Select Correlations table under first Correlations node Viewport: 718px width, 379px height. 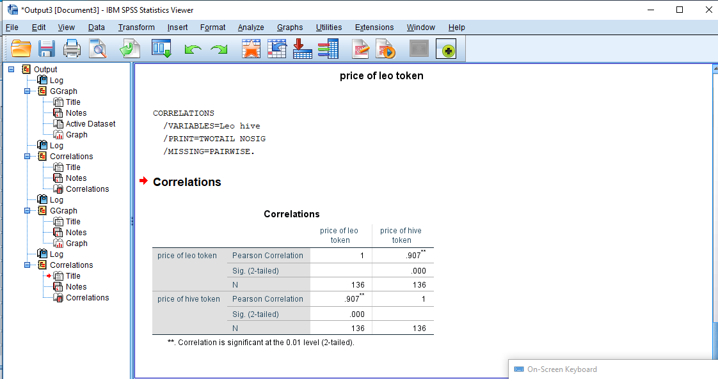[87, 189]
